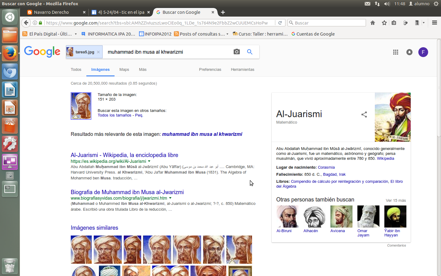This screenshot has height=276, width=441.
Task: Expand Wikipedia result options arrow
Action: tap(149, 161)
